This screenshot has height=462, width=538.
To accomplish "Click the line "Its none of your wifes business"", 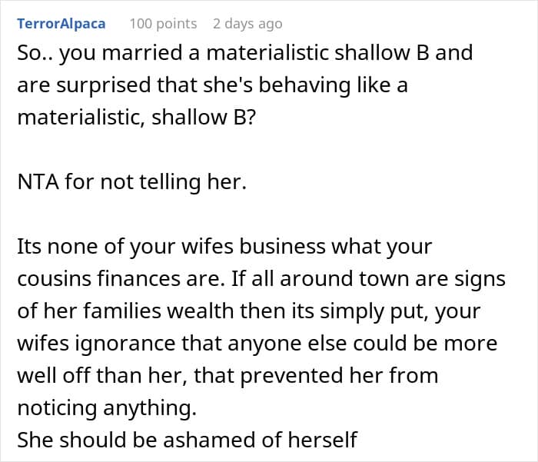I will [x=224, y=247].
